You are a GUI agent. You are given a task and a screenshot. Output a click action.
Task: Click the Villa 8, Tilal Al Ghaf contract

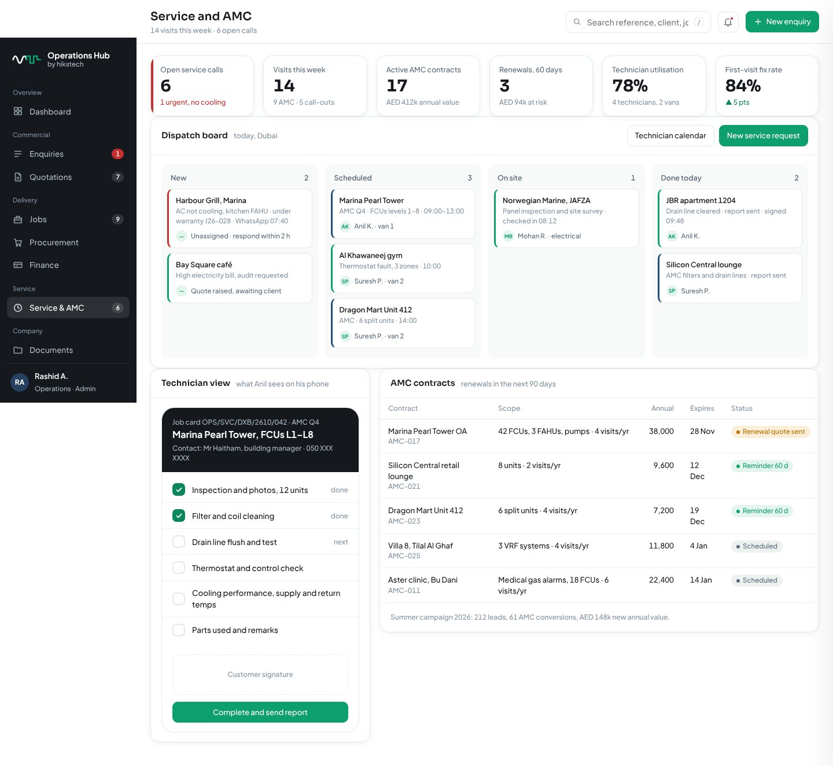click(x=599, y=551)
